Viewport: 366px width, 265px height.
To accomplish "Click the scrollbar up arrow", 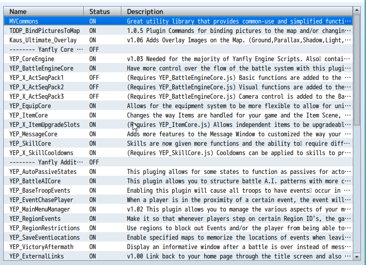I will pos(357,10).
